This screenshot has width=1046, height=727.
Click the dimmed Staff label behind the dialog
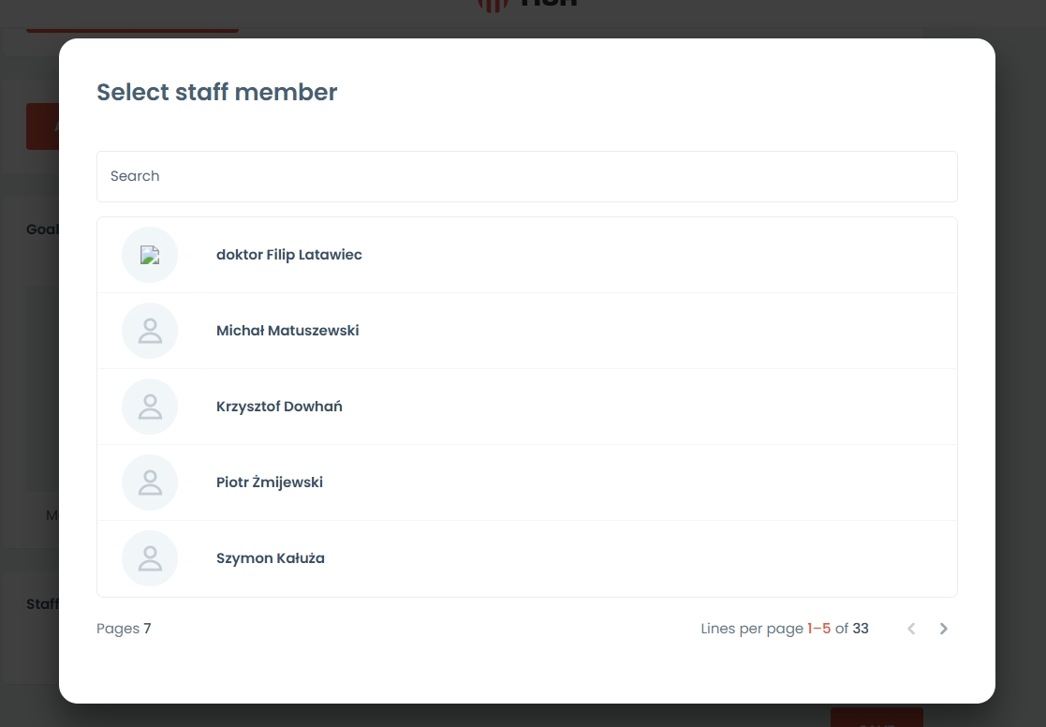tap(42, 604)
